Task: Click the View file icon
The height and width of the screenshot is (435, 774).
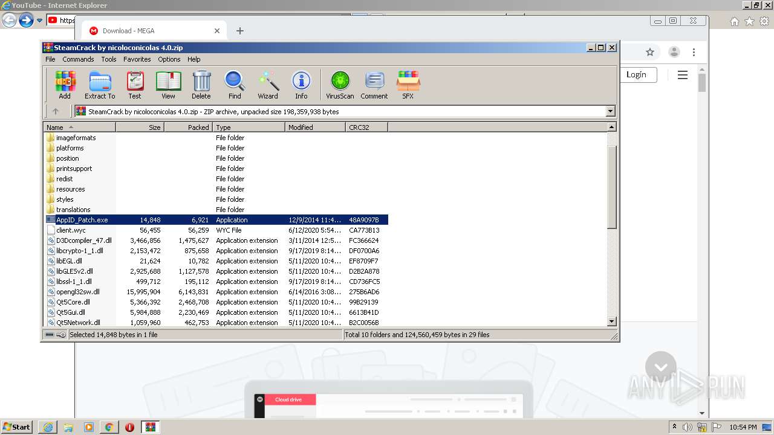Action: (x=168, y=85)
